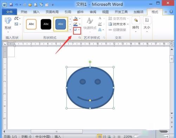Click the vertical scrollbar up arrow
Image resolution: width=176 pixels, height=138 pixels.
click(172, 49)
